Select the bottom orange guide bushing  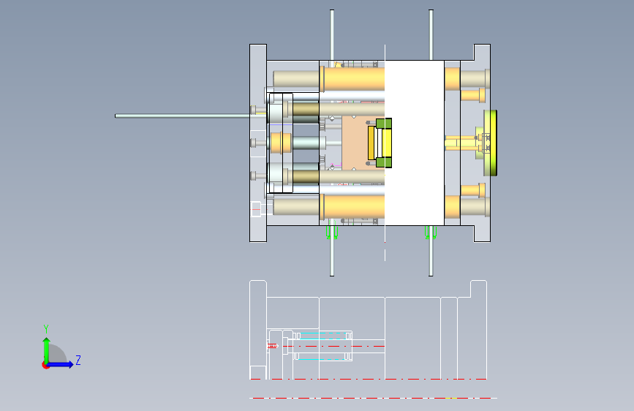coord(352,207)
